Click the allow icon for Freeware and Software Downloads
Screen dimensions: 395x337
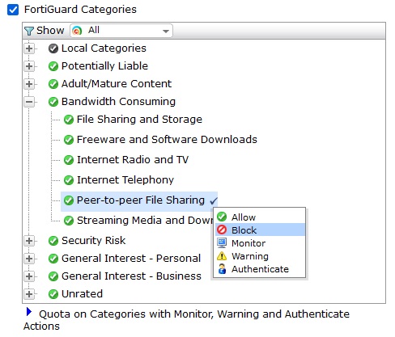click(69, 140)
